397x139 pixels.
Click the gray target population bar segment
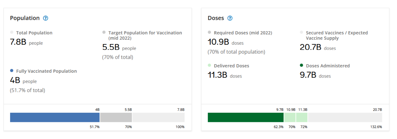point(116,117)
